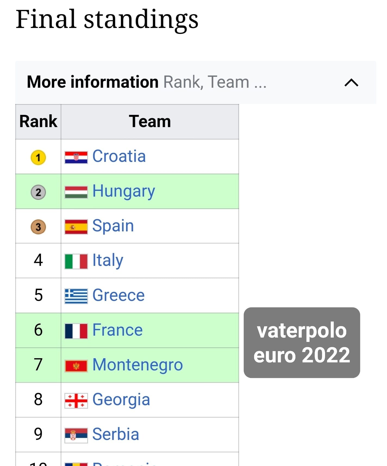Open the Croatia team link
387x466 pixels.
tap(119, 156)
